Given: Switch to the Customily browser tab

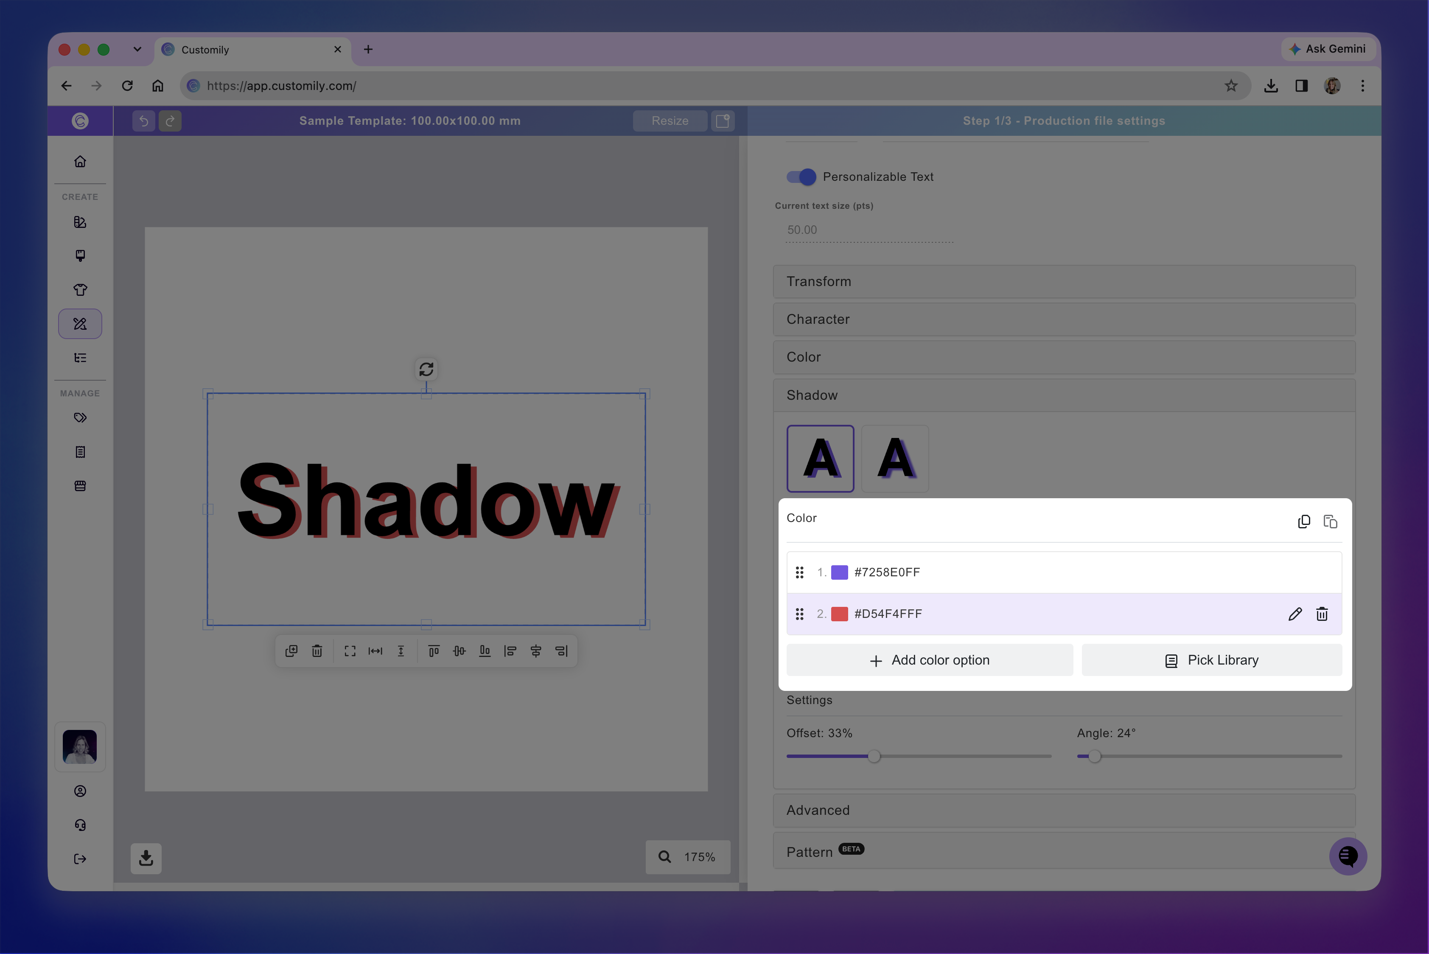Looking at the screenshot, I should pos(252,50).
